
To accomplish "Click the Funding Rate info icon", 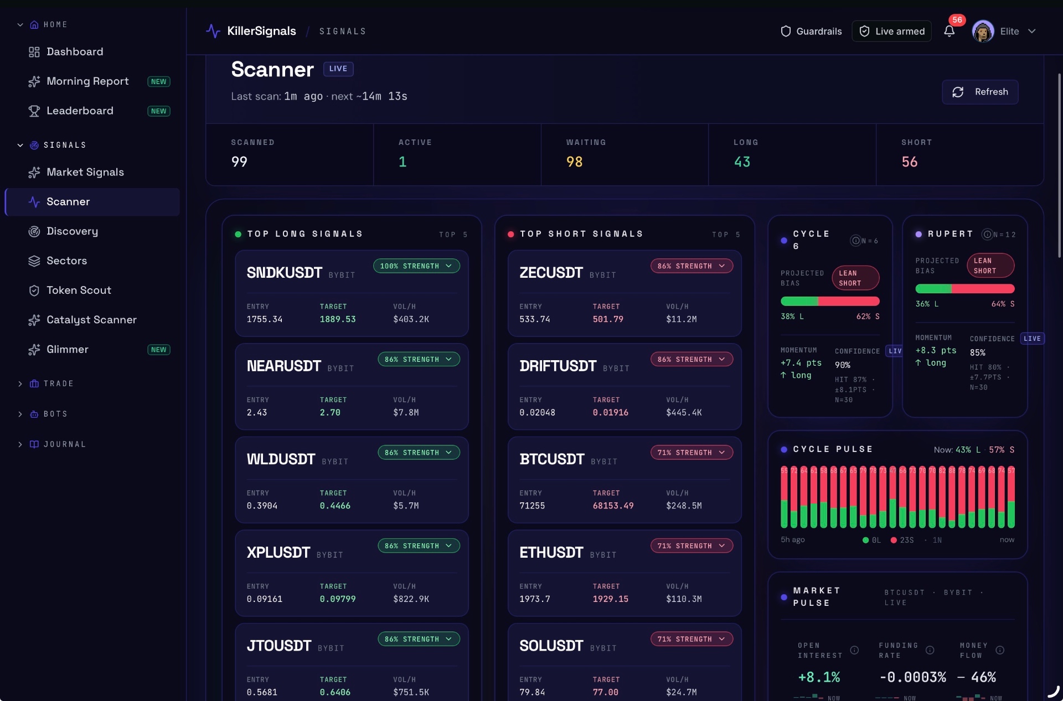I will 930,650.
